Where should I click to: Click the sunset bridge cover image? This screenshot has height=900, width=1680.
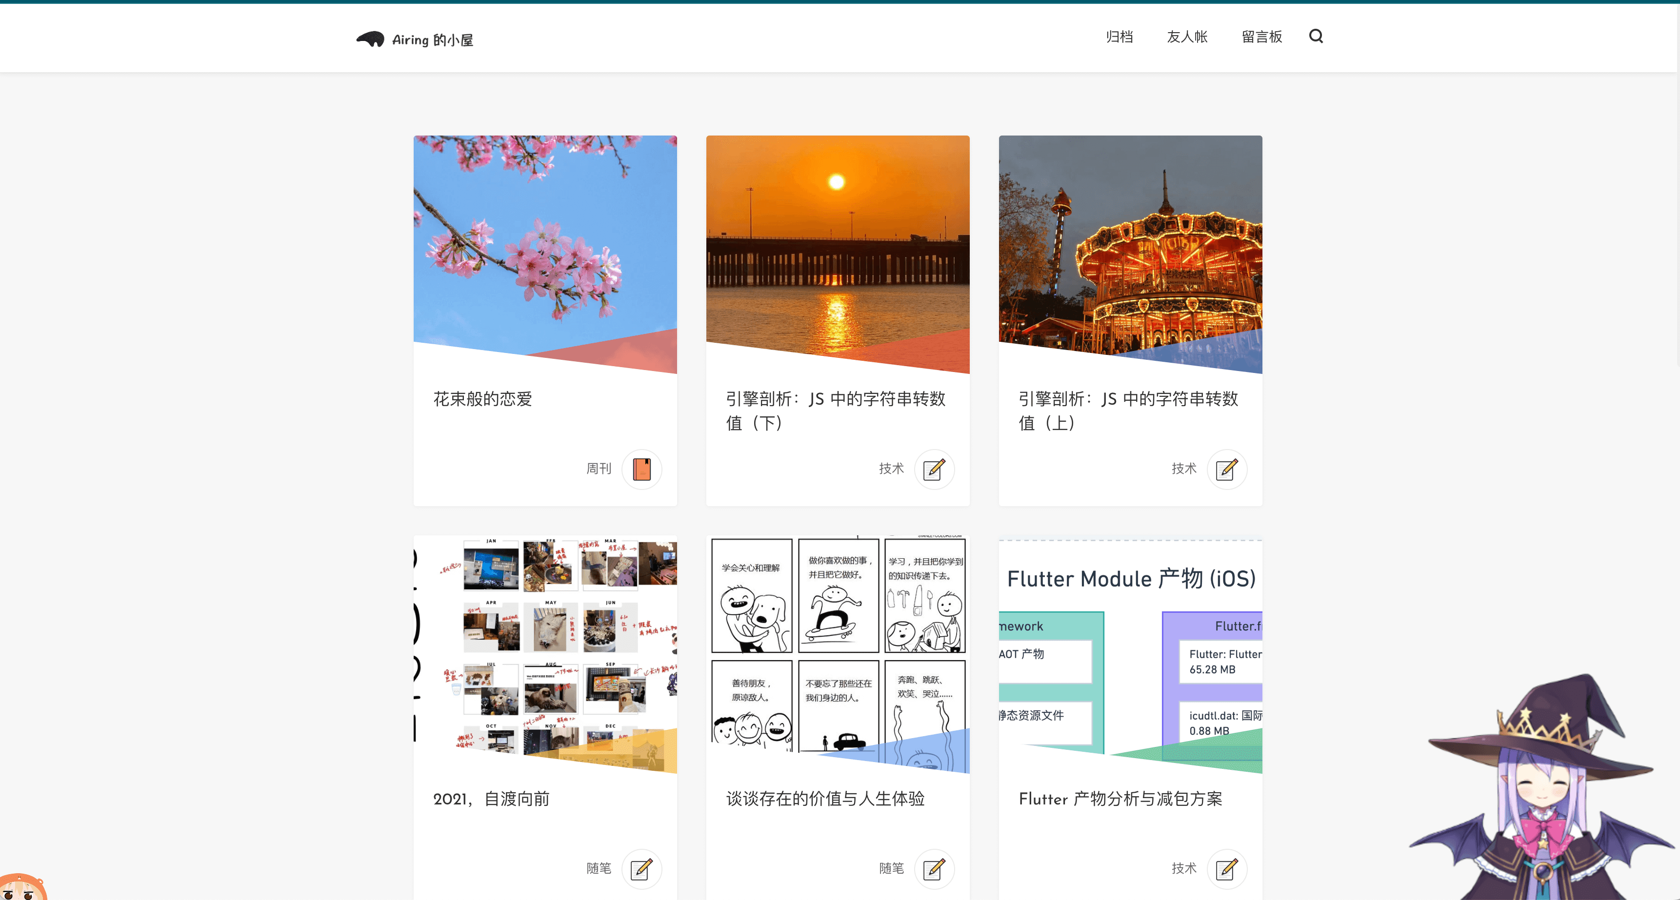pos(838,248)
